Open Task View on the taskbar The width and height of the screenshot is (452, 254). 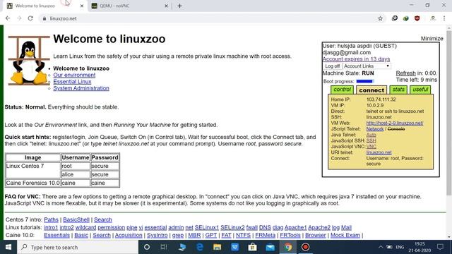164,247
